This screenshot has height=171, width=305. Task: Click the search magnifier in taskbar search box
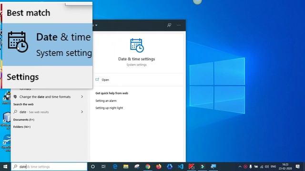(x=15, y=167)
